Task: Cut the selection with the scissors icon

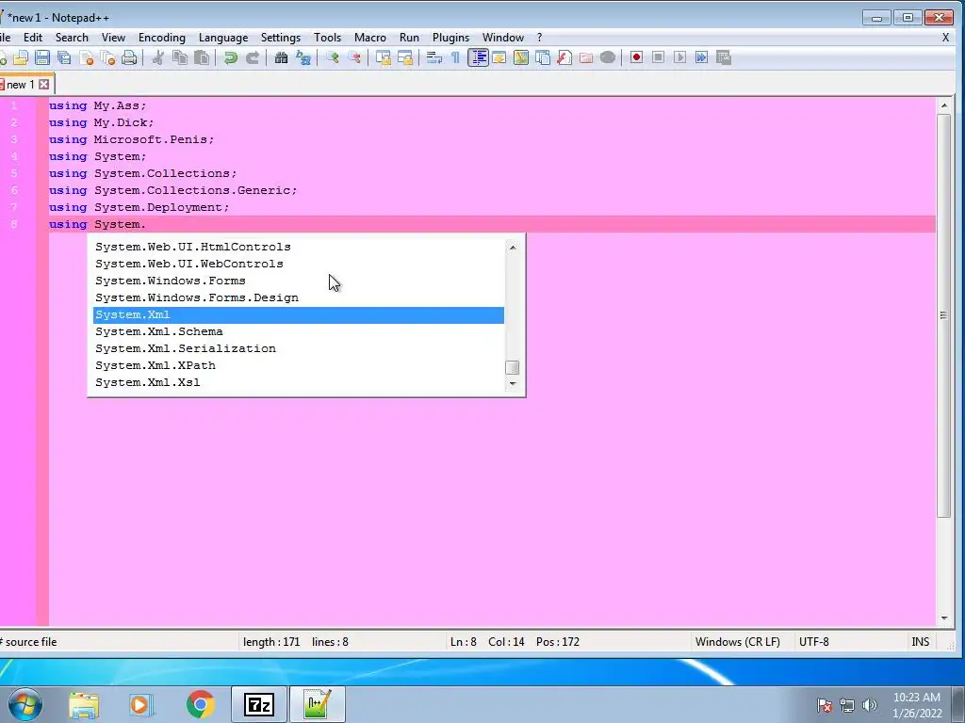Action: pyautogui.click(x=158, y=57)
